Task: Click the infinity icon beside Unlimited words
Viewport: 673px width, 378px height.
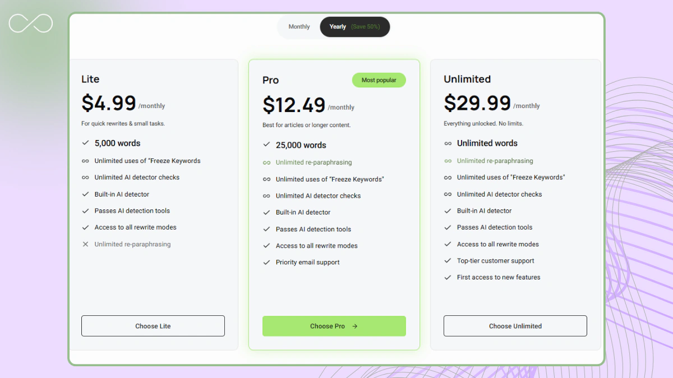Action: [x=448, y=143]
